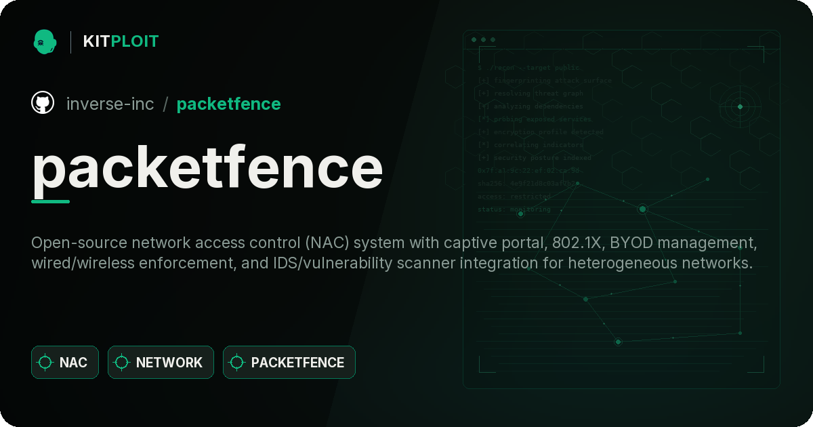Open the inverse-inc owner link
This screenshot has width=813, height=427.
[x=110, y=104]
